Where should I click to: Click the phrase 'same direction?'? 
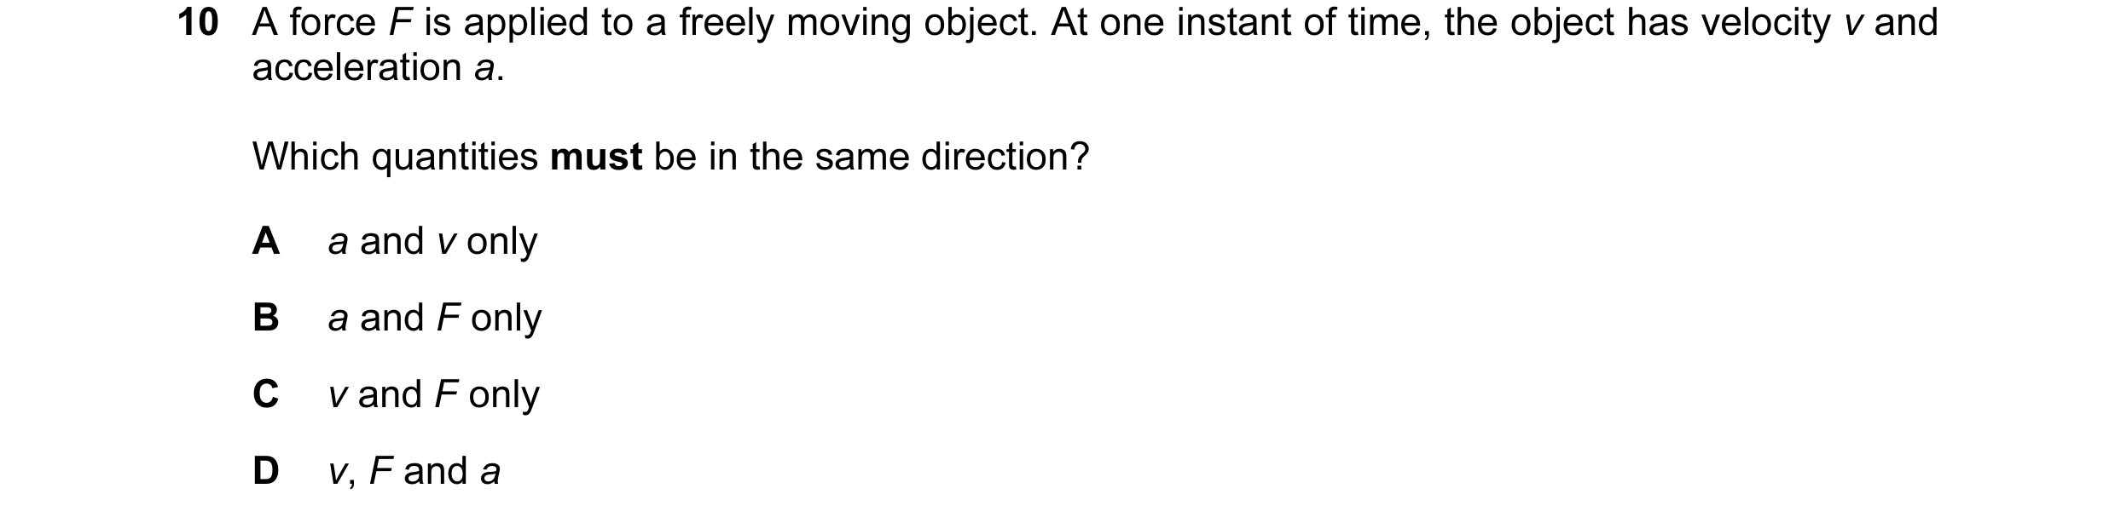tap(953, 157)
